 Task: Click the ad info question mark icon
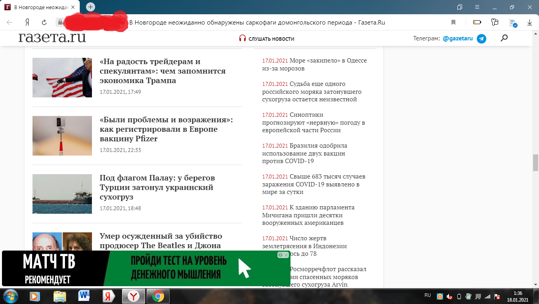(280, 255)
